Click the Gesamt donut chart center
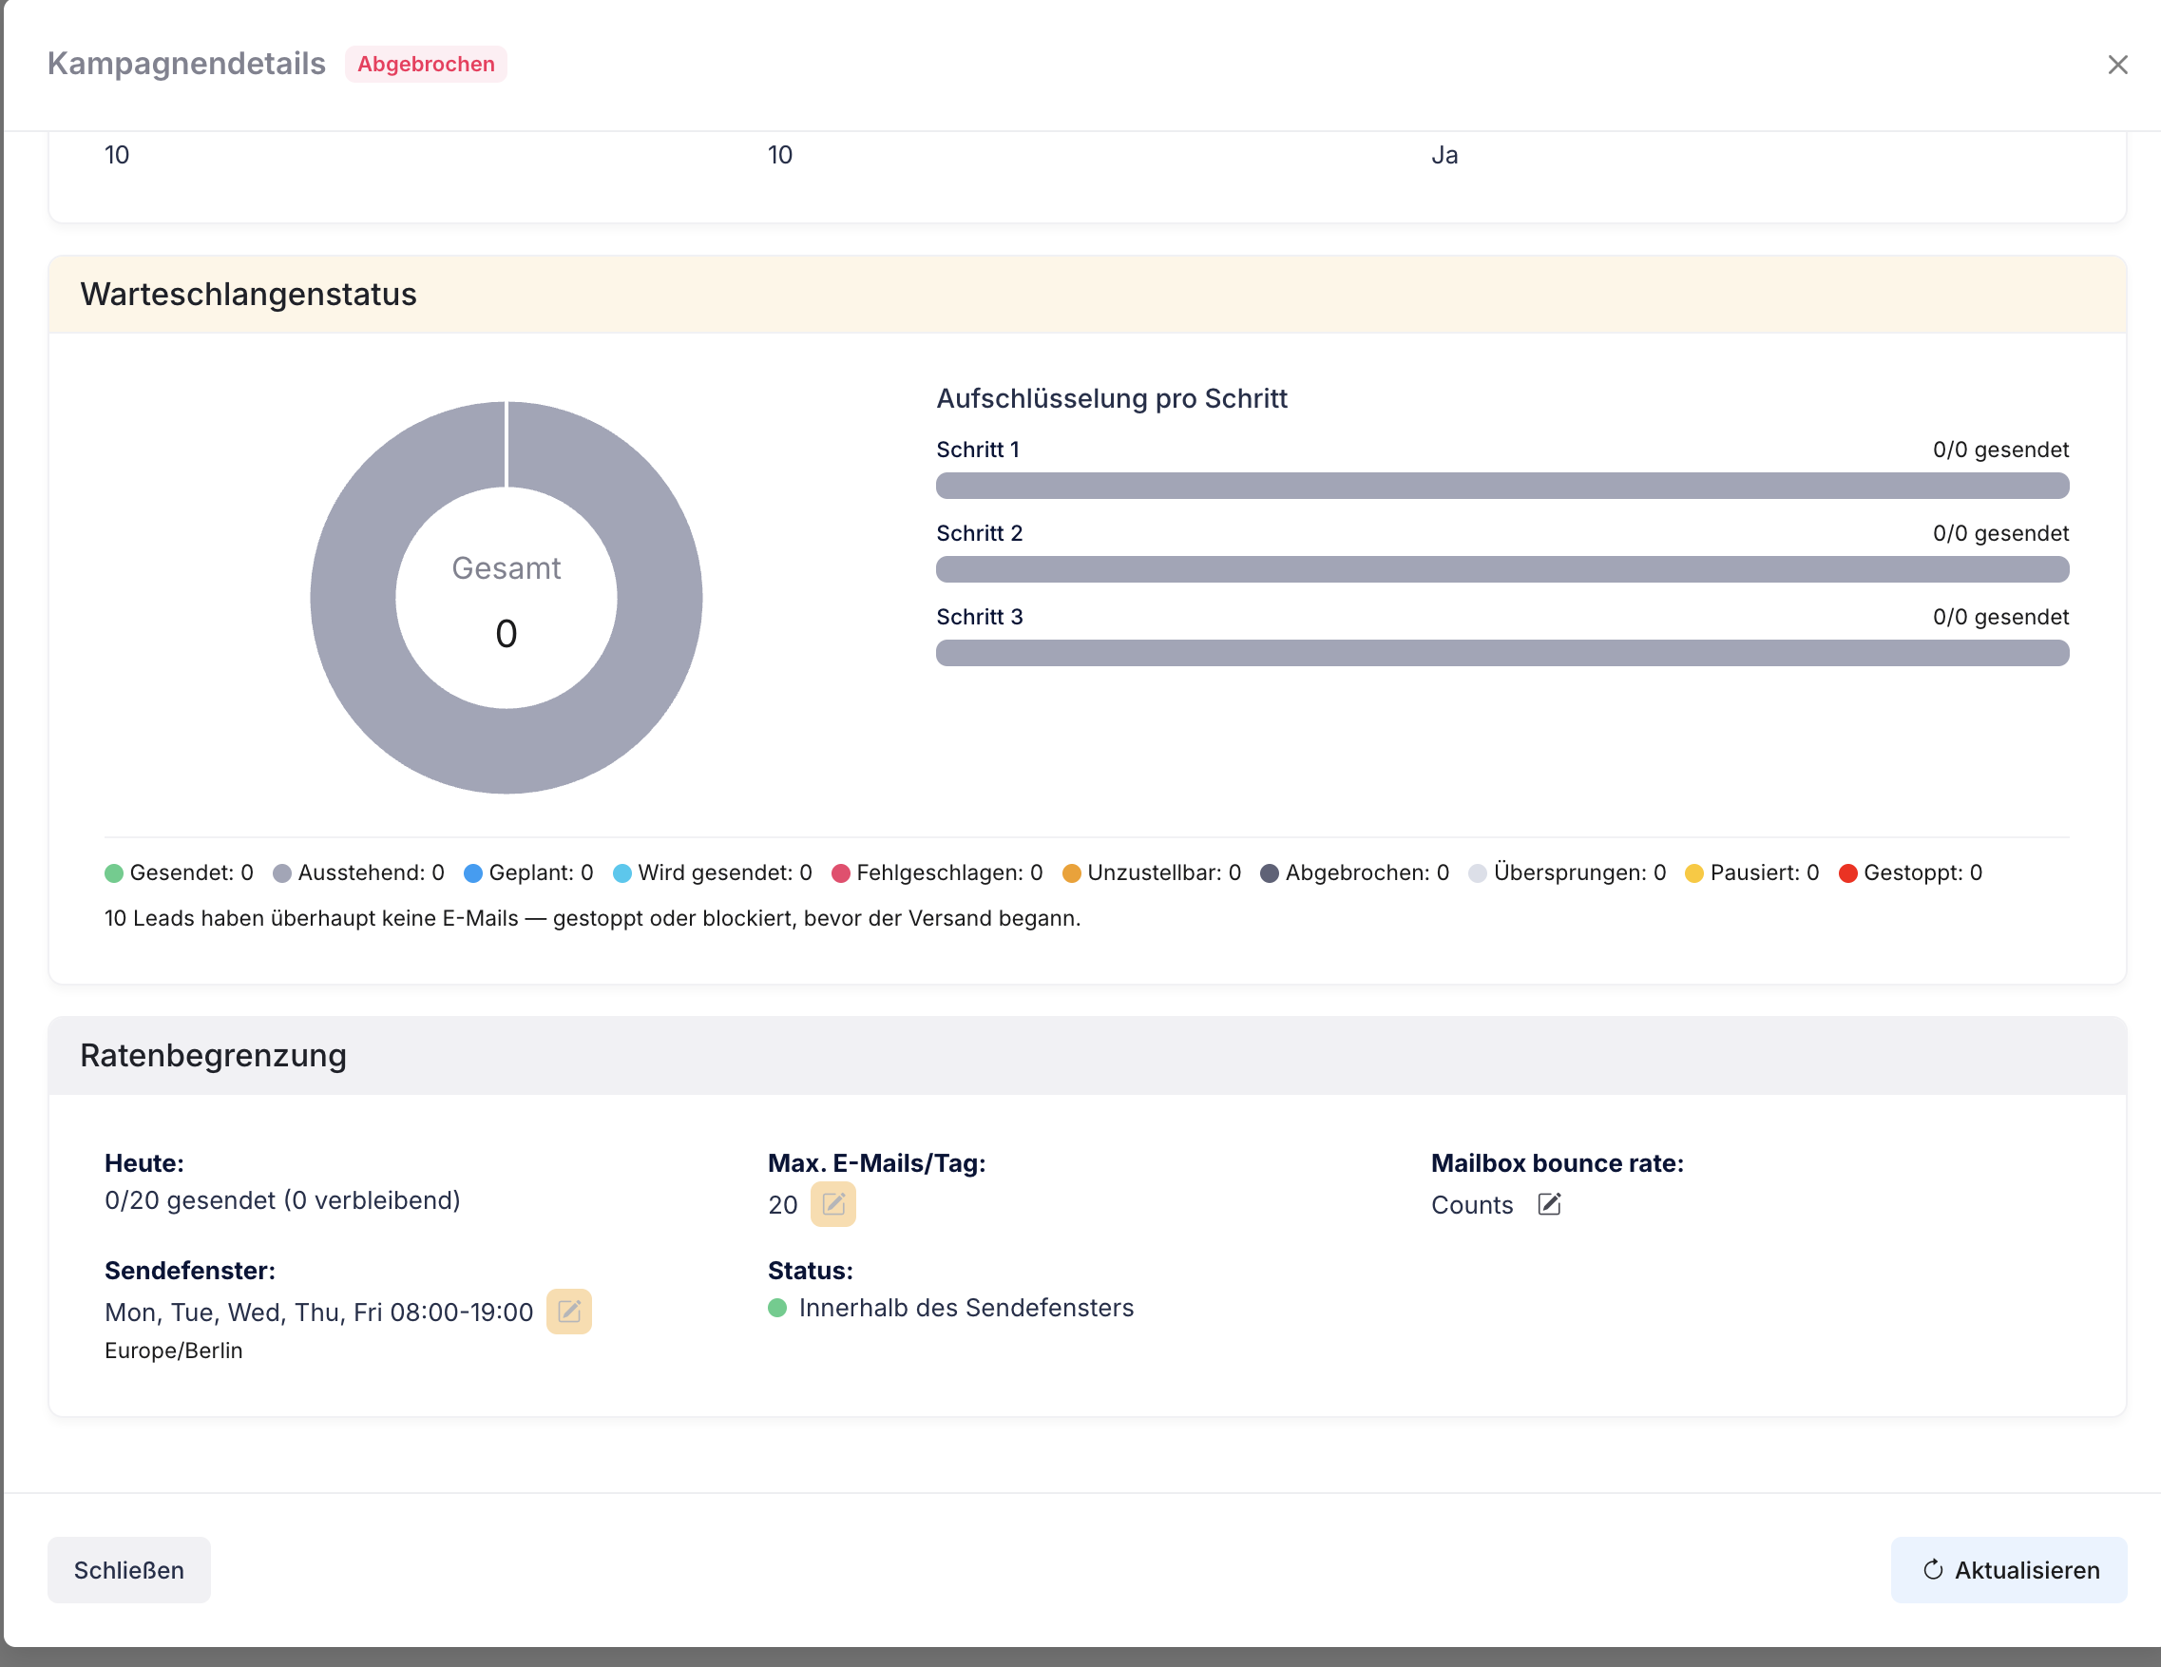 click(x=507, y=599)
